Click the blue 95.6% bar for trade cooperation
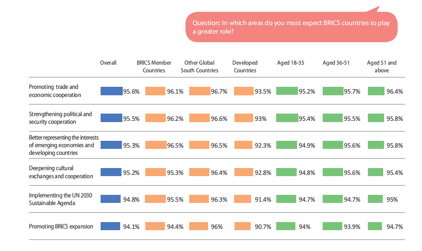Screen dimensions: 422x251 click(111, 91)
